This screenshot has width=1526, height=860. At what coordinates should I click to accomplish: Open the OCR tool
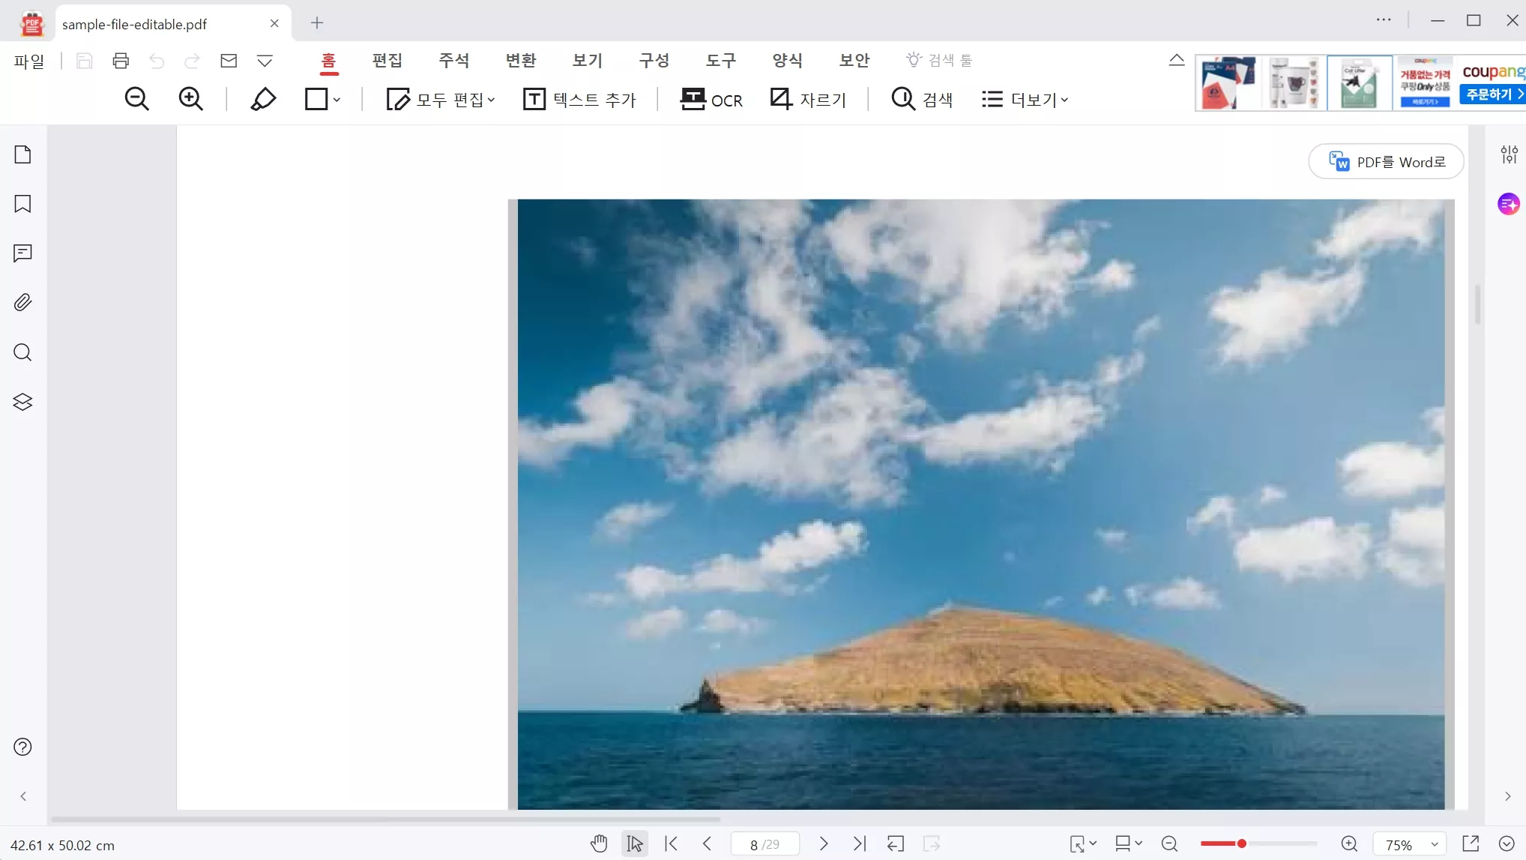tap(711, 99)
